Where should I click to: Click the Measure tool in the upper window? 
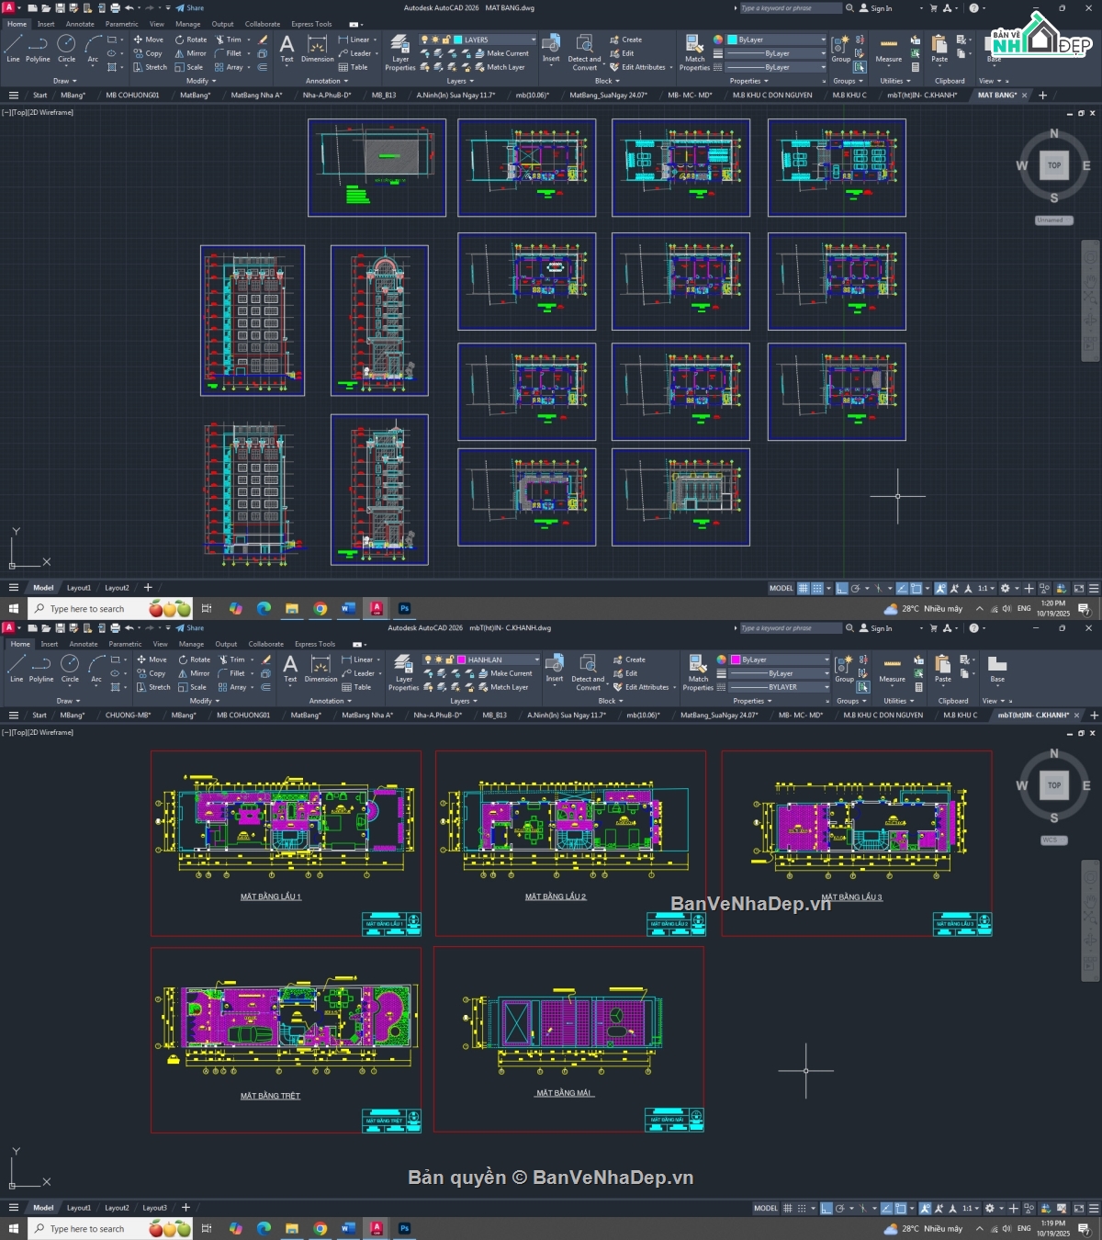(888, 49)
